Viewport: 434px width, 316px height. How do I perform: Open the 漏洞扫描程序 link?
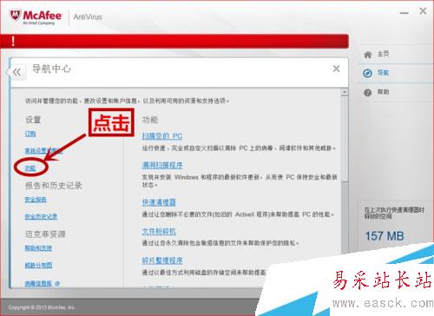(x=162, y=165)
